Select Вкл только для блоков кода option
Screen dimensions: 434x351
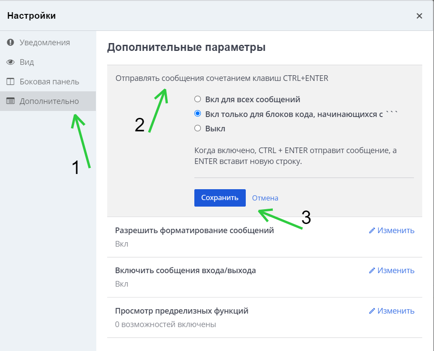click(x=197, y=114)
